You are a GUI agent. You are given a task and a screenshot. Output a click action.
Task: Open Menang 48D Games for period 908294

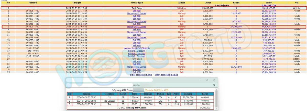click(137, 13)
